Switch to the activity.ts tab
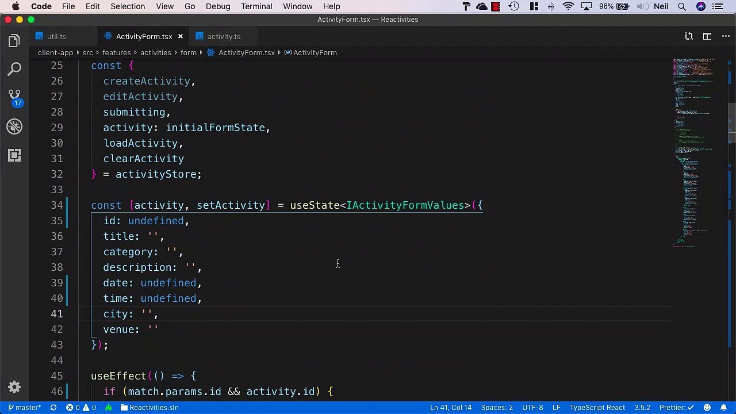Viewport: 736px width, 414px height. 224,36
